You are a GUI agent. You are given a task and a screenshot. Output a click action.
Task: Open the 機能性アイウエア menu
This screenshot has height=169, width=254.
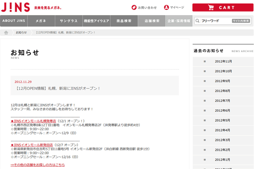(x=97, y=21)
